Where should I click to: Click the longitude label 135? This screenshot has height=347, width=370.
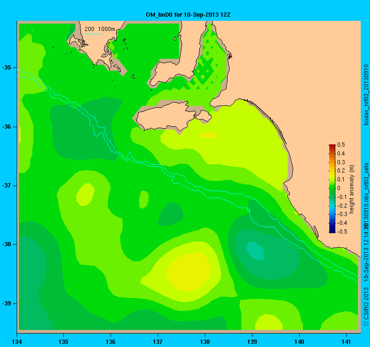(x=63, y=342)
